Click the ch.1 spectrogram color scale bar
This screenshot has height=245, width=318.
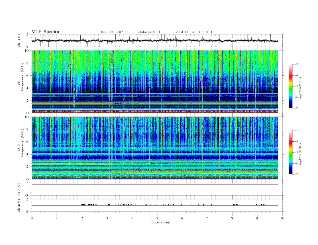click(x=291, y=86)
